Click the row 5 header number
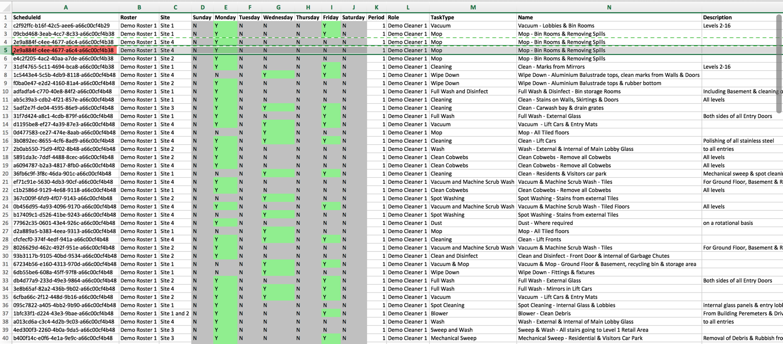Viewport: 783px width, 344px height. [x=5, y=50]
